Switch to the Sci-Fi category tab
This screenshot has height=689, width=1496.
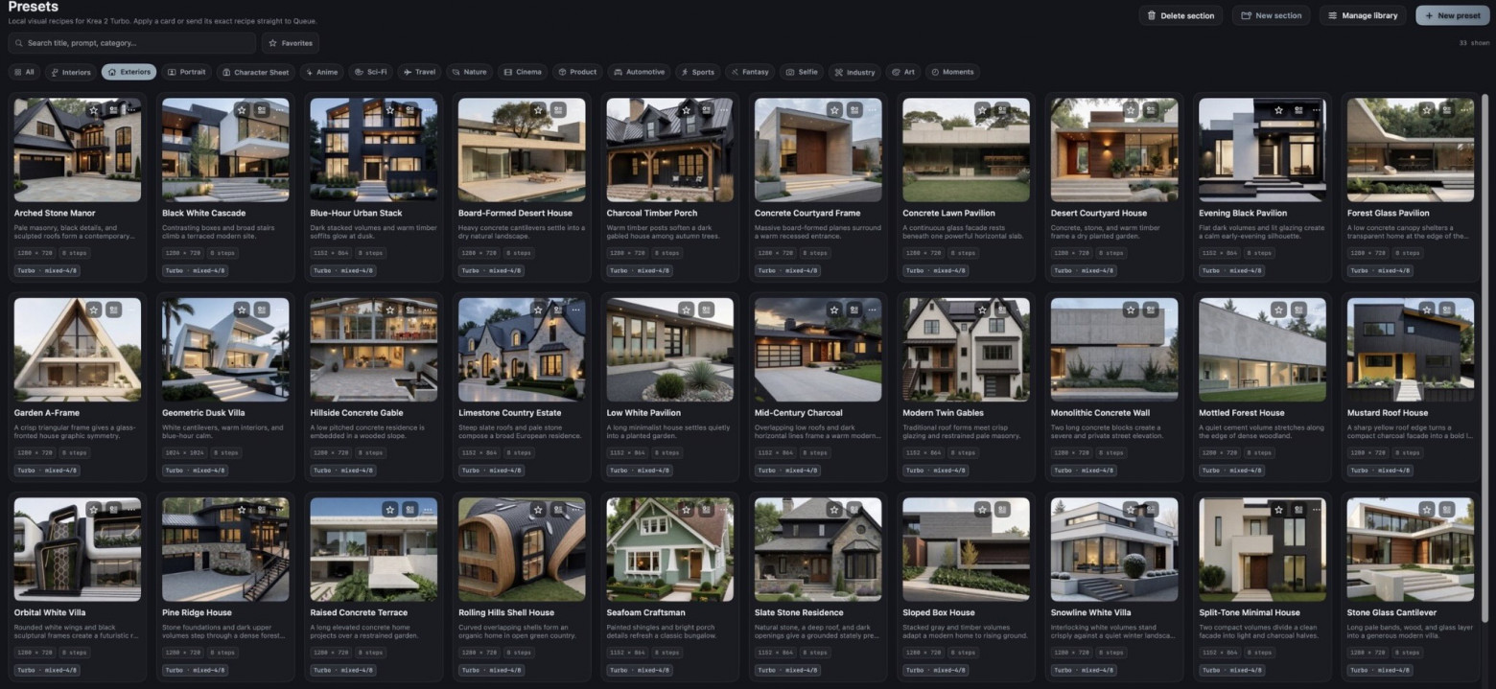370,72
